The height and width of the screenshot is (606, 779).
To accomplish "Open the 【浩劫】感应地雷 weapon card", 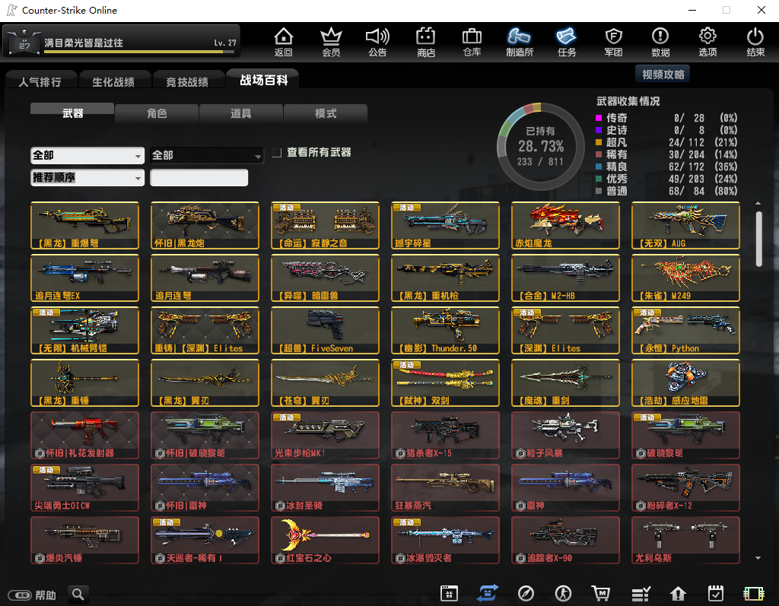I will tap(685, 383).
